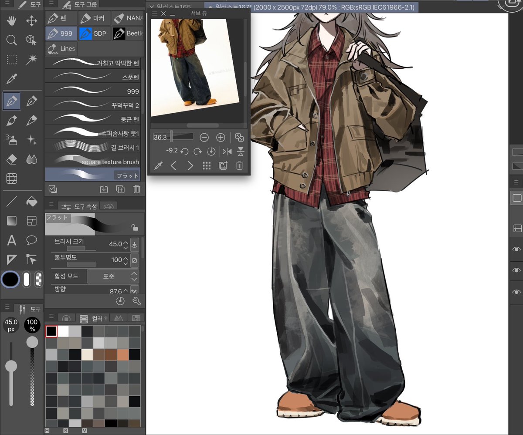The width and height of the screenshot is (523, 435).
Task: Switch to the 펜 sub tool group
Action: 61,19
